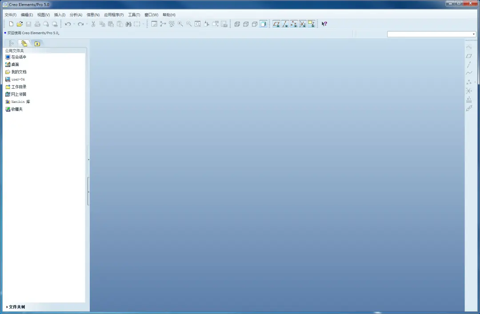Expand the 文件夹树 folder tree section
This screenshot has width=480, height=314.
[15, 307]
